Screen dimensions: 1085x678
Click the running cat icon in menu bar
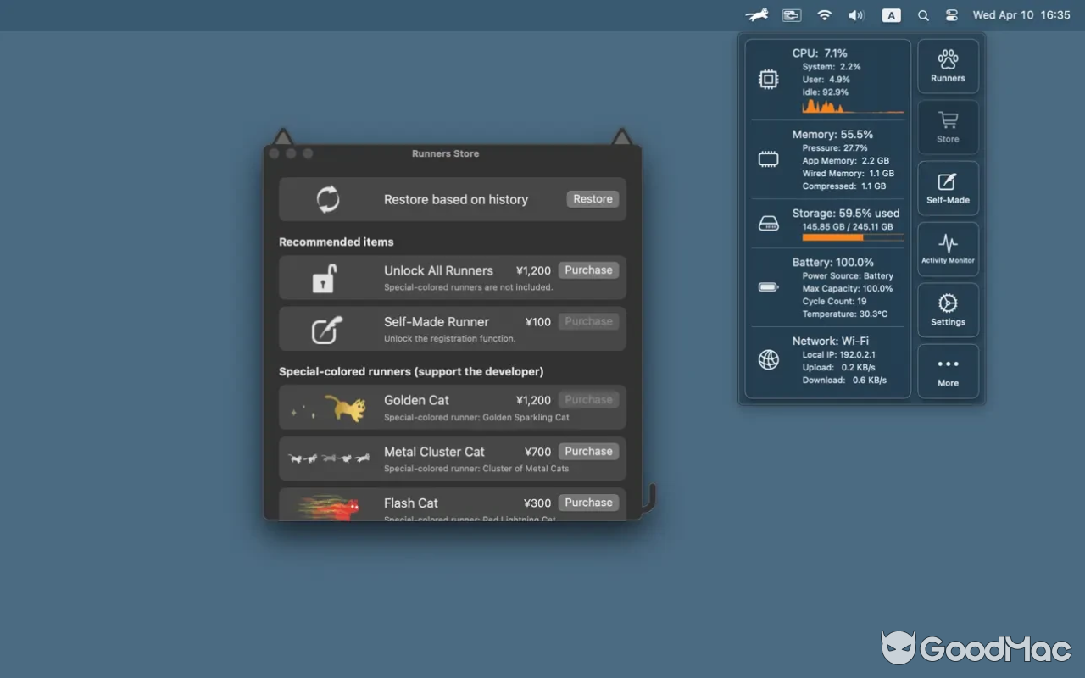pos(756,14)
